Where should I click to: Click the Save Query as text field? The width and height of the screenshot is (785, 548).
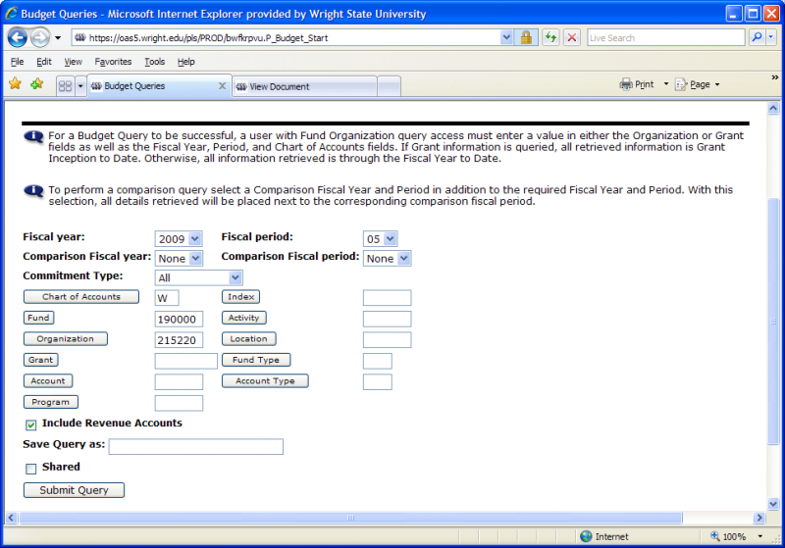click(195, 446)
